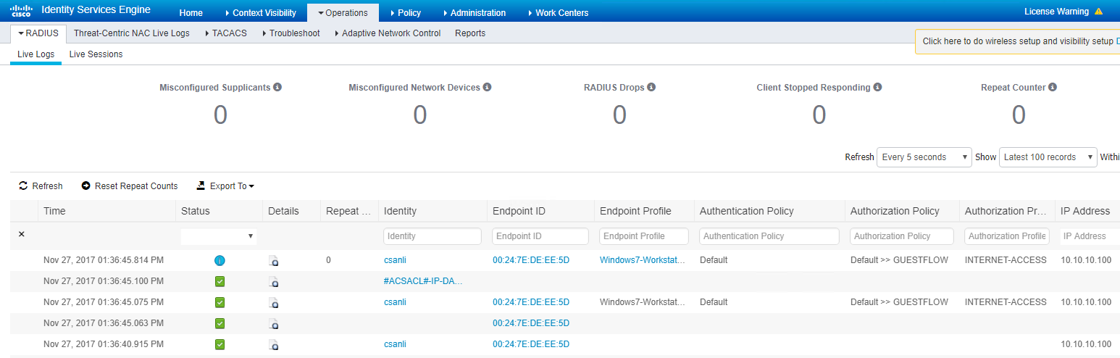
Task: Open details for 01:36:40.915 PM log
Action: pos(273,344)
